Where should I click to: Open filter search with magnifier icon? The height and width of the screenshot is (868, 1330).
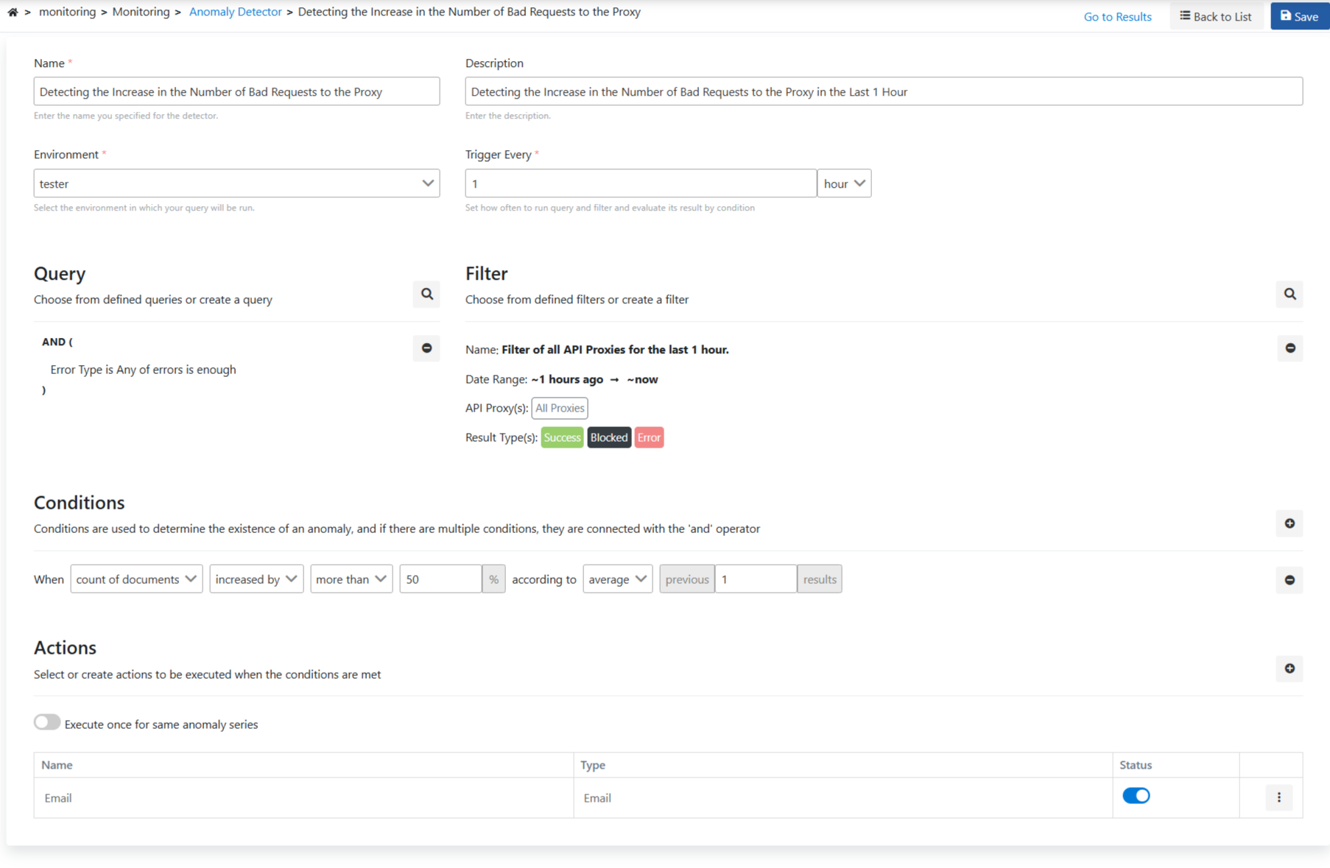click(x=1289, y=294)
